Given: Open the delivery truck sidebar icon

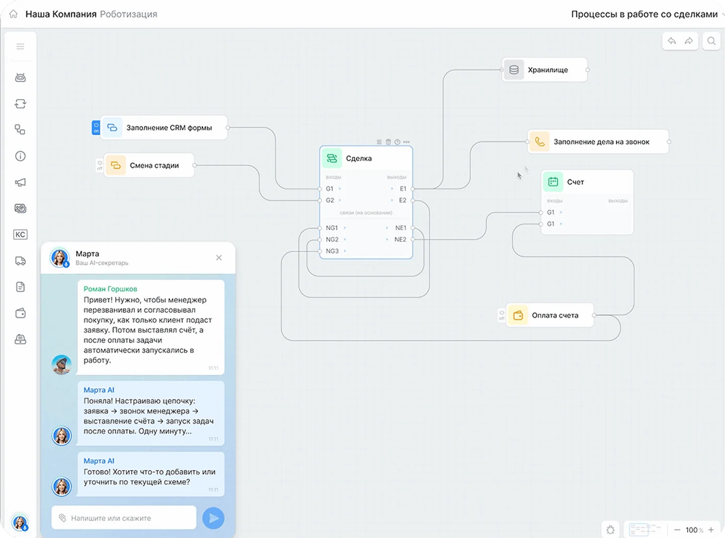Looking at the screenshot, I should [x=20, y=261].
